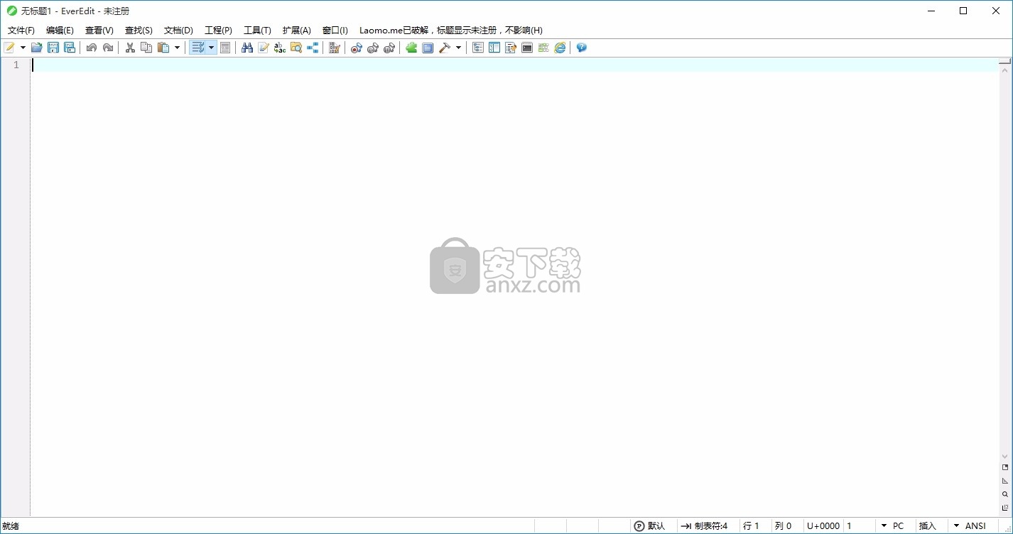
Task: Click the small square icon below scrollbar
Action: (1005, 467)
